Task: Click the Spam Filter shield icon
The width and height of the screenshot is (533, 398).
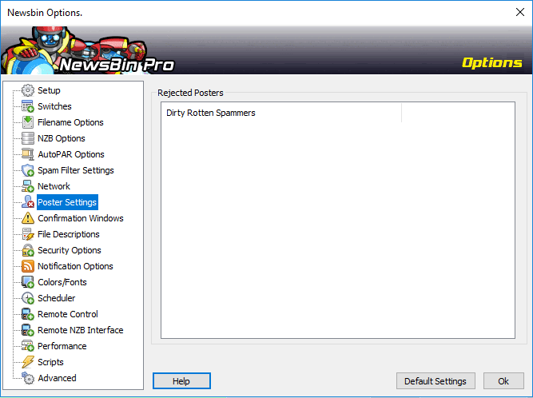Action: coord(27,170)
